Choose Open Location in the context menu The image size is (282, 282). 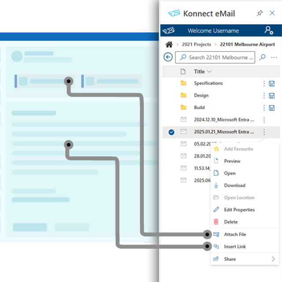[x=245, y=198]
